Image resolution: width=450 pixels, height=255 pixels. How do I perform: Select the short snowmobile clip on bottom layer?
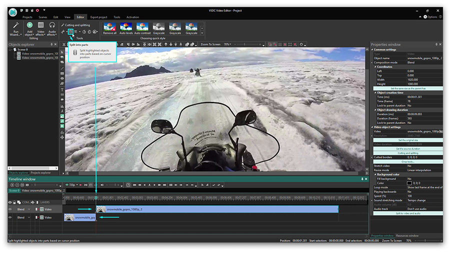tap(80, 217)
